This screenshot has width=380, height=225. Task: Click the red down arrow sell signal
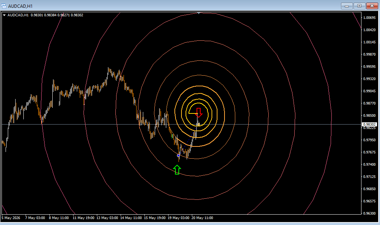(x=199, y=113)
